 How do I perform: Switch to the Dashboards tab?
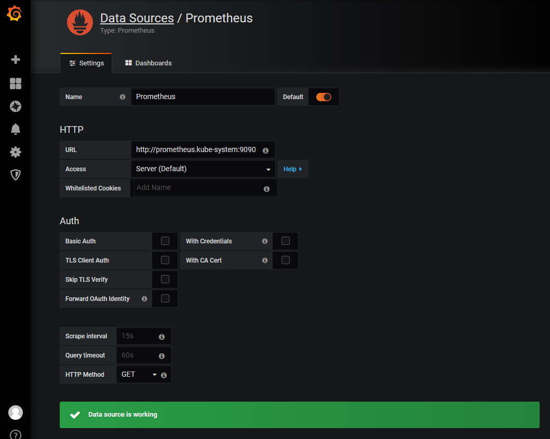tap(148, 63)
